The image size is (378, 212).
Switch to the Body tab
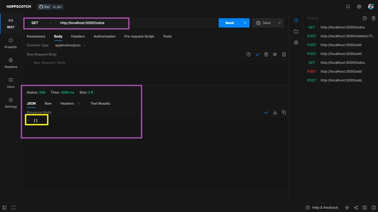(58, 36)
